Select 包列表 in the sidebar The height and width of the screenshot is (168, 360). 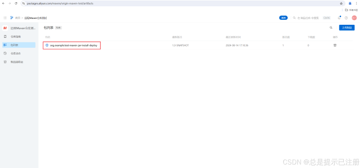tap(19, 45)
